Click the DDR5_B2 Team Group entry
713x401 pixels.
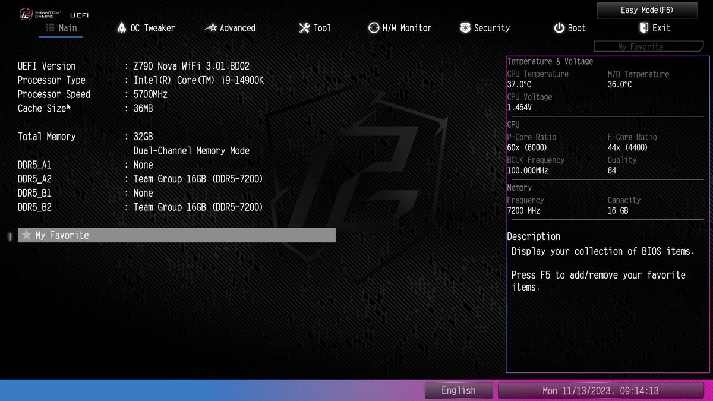[198, 207]
